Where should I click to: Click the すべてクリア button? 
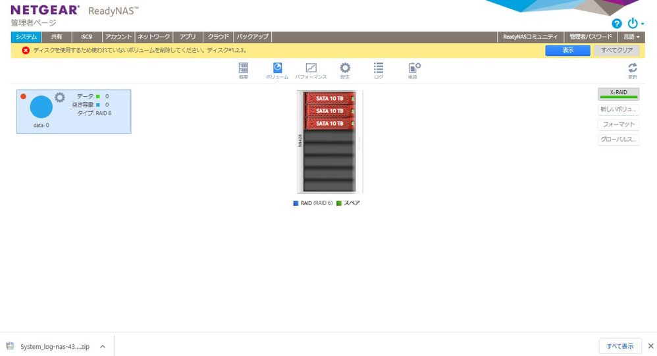617,50
